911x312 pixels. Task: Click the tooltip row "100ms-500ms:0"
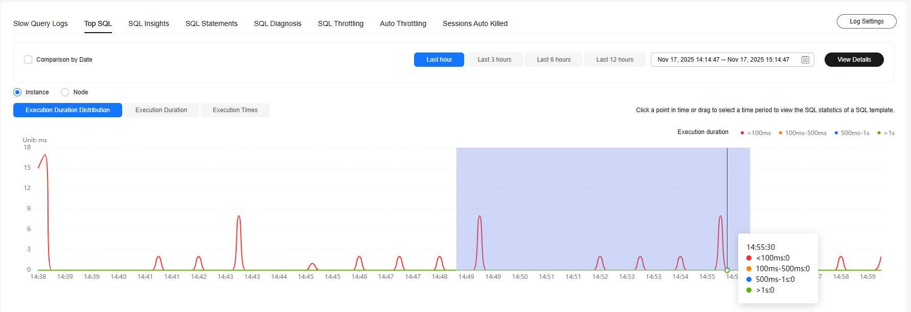click(x=778, y=269)
